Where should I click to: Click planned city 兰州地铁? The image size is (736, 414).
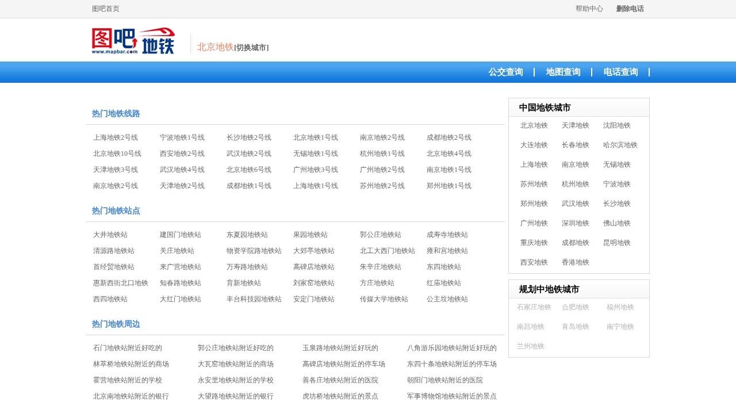click(531, 346)
